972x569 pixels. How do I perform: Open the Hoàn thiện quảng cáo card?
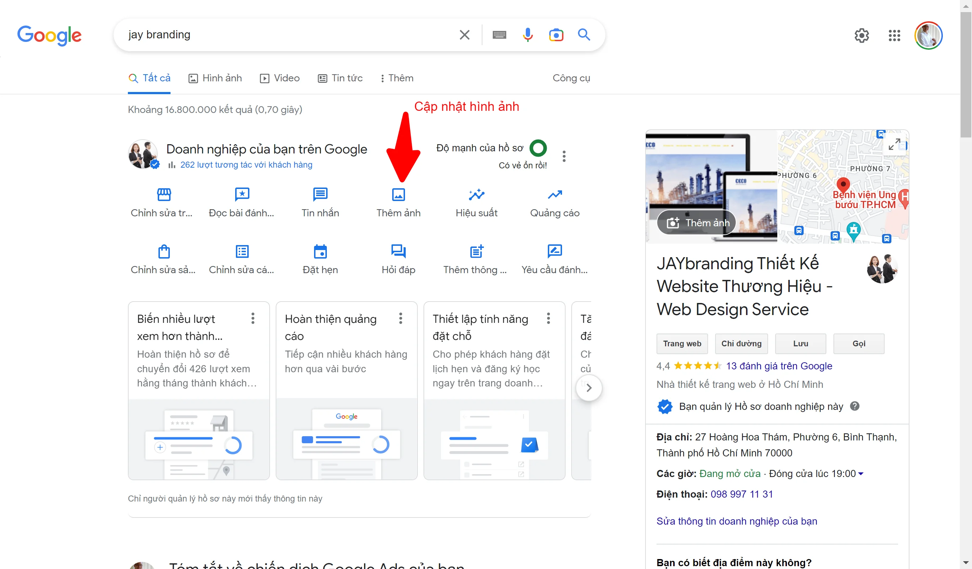click(346, 390)
